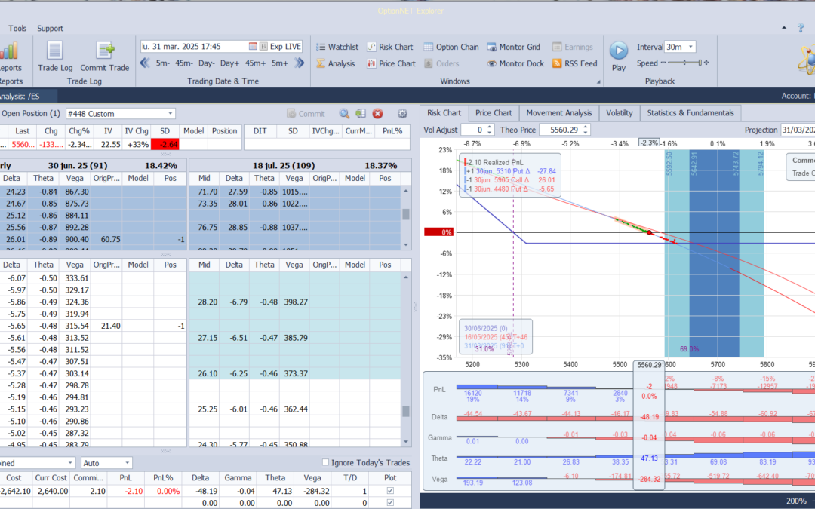Advance one day (Day+)
Screen dimensions: 815x509
pyautogui.click(x=229, y=63)
